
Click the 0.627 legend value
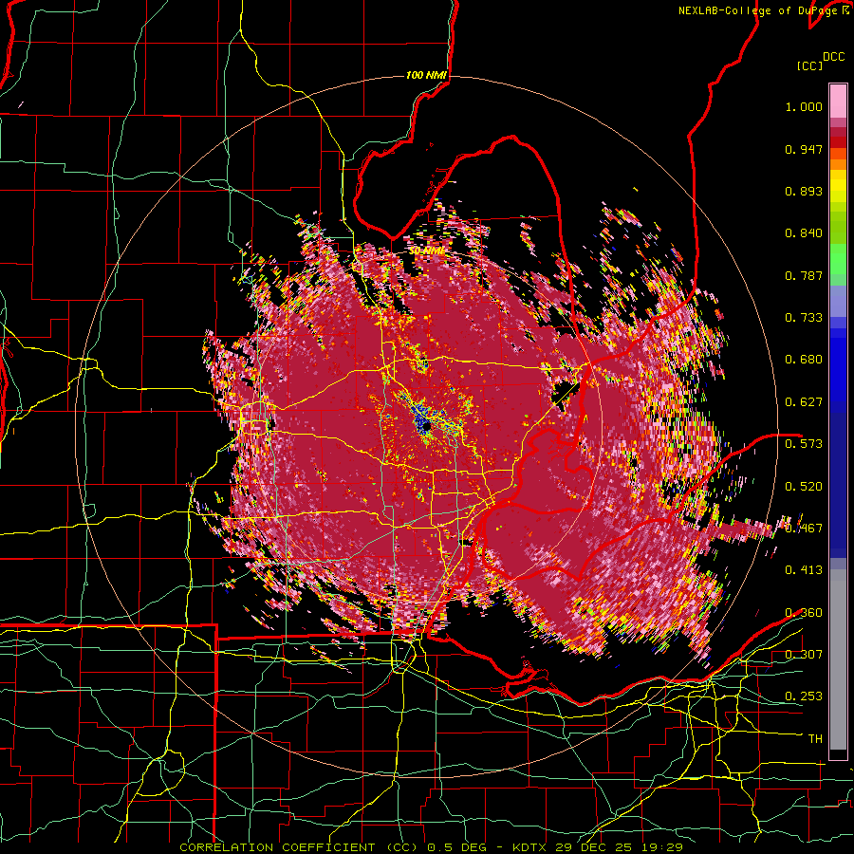click(x=804, y=402)
